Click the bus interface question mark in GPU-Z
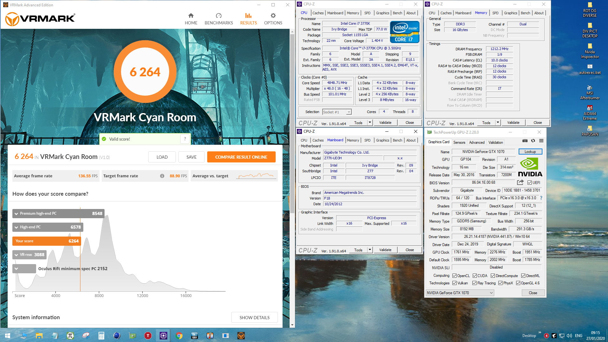 pos(541,198)
